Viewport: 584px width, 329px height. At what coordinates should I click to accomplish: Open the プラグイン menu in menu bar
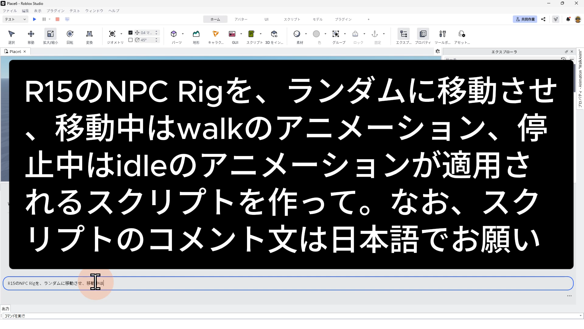pyautogui.click(x=55, y=11)
